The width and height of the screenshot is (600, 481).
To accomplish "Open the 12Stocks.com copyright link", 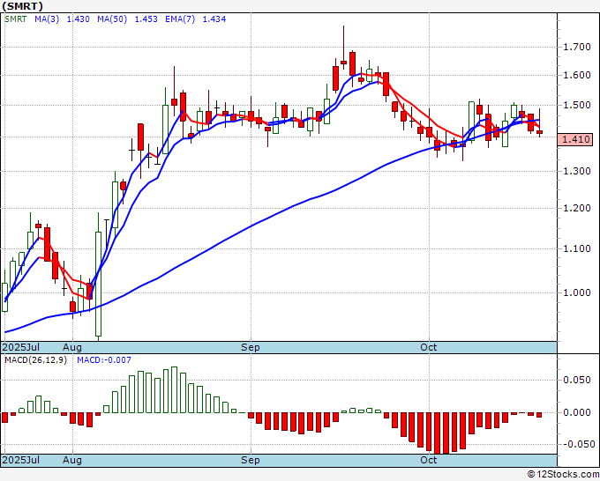I will 563,475.
